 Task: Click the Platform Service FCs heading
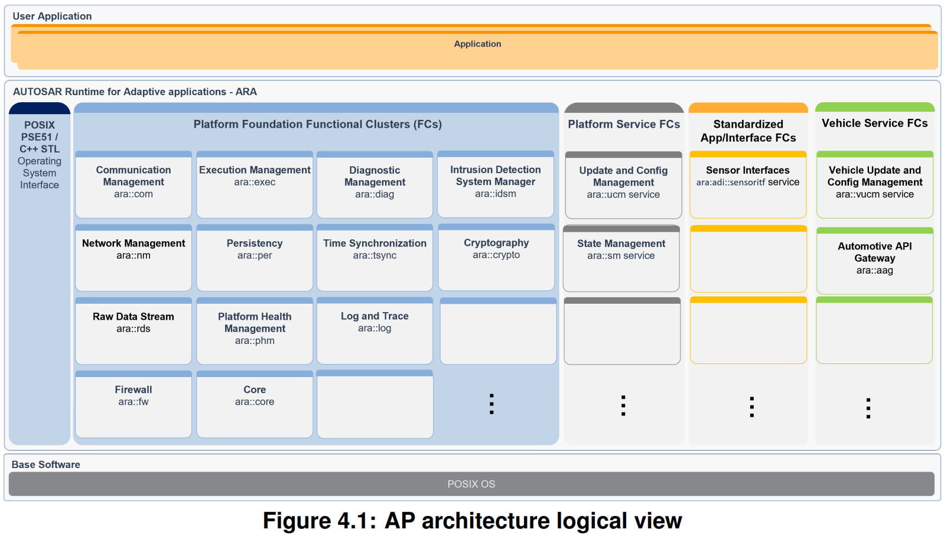(624, 124)
